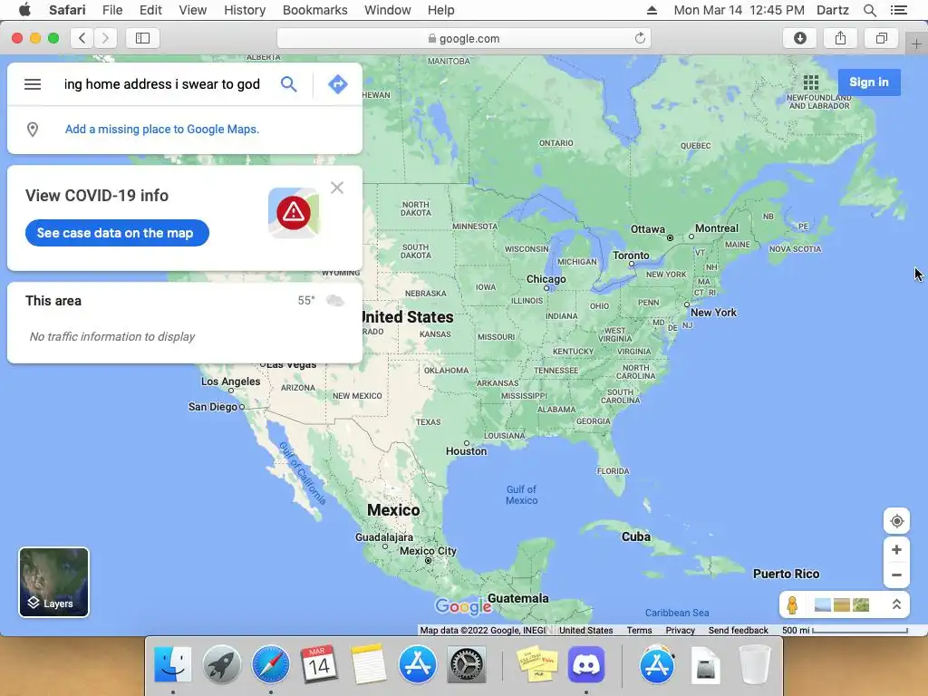This screenshot has height=696, width=928.
Task: Toggle the Safari sidebar
Action: [142, 38]
